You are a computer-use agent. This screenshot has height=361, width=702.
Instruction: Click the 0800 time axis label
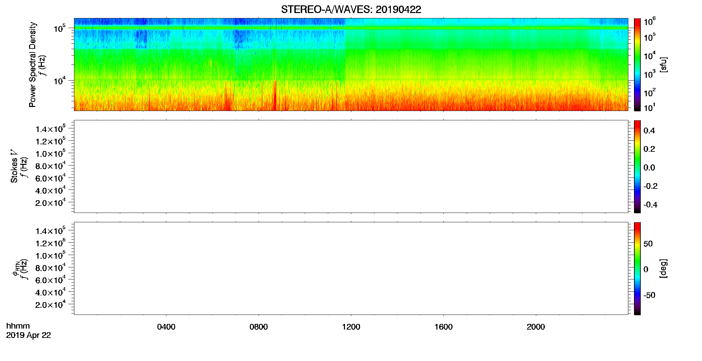[x=259, y=327]
